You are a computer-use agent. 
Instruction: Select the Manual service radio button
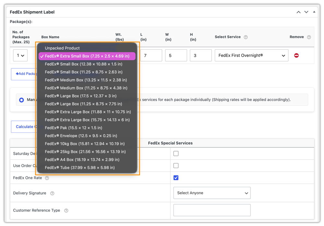pyautogui.click(x=21, y=100)
